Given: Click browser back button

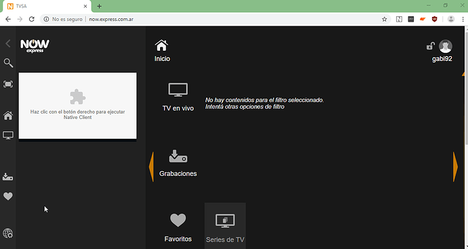Looking at the screenshot, I should (x=8, y=19).
